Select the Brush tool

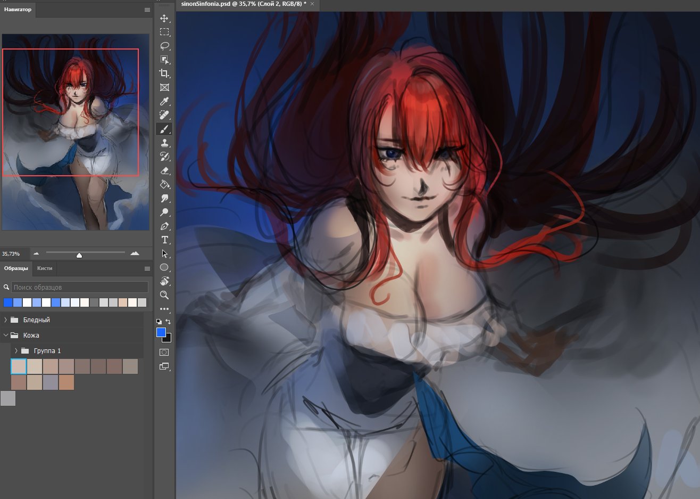(x=164, y=129)
